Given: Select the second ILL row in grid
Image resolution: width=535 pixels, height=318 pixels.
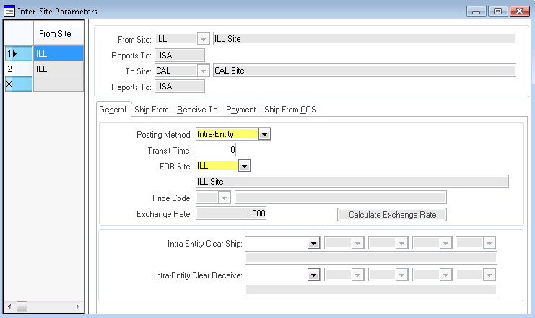Looking at the screenshot, I should point(58,69).
